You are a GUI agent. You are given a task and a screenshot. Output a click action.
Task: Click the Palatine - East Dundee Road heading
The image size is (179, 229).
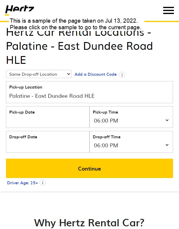(79, 46)
